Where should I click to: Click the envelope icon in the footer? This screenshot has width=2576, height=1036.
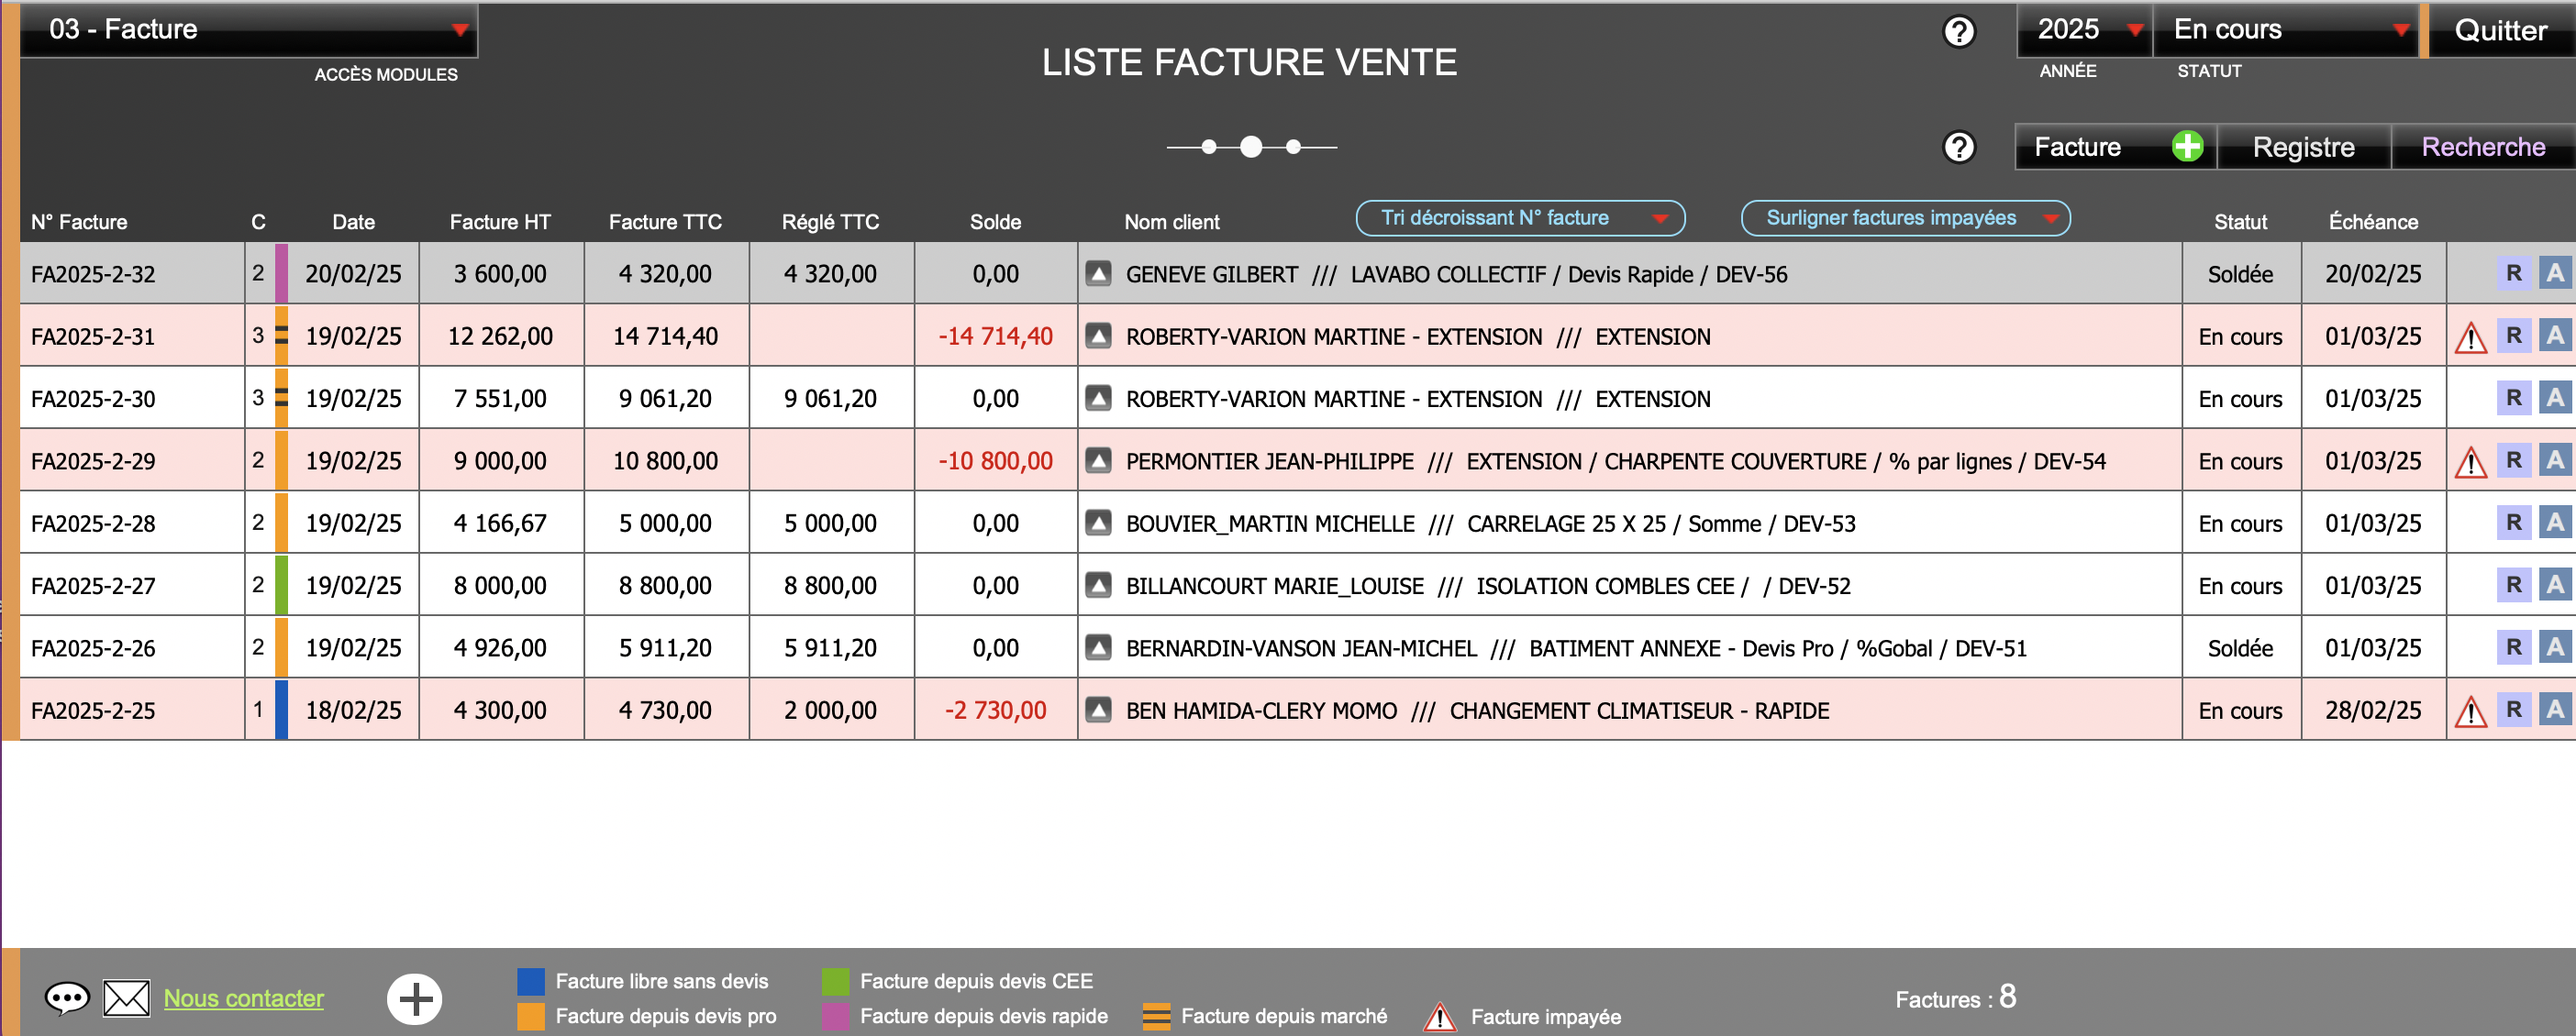[126, 998]
